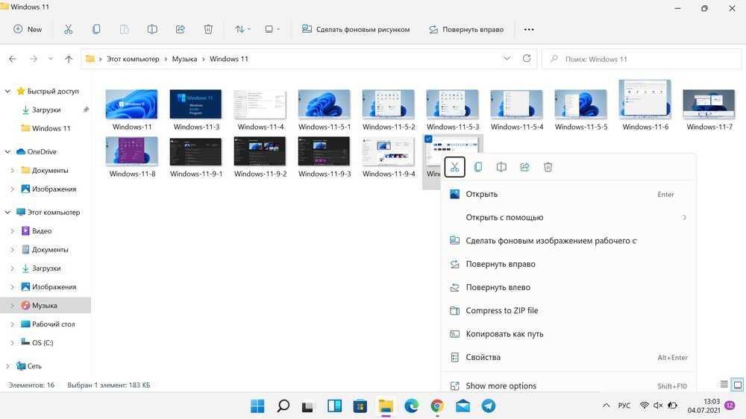Click the Share icon in top toolbar
Screen dimensions: 746x419
(180, 29)
